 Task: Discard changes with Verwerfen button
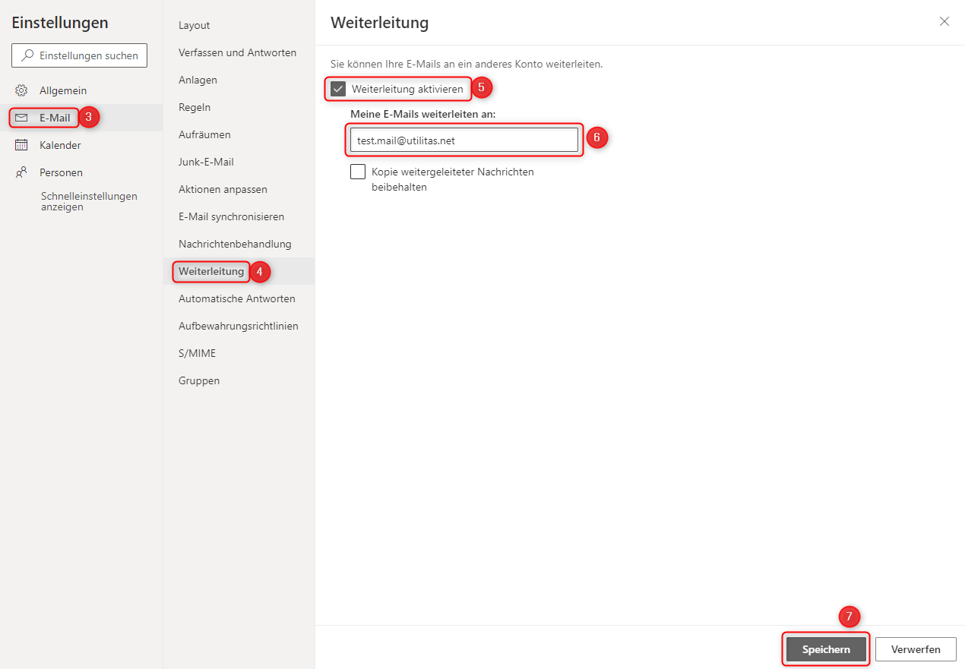click(x=915, y=649)
